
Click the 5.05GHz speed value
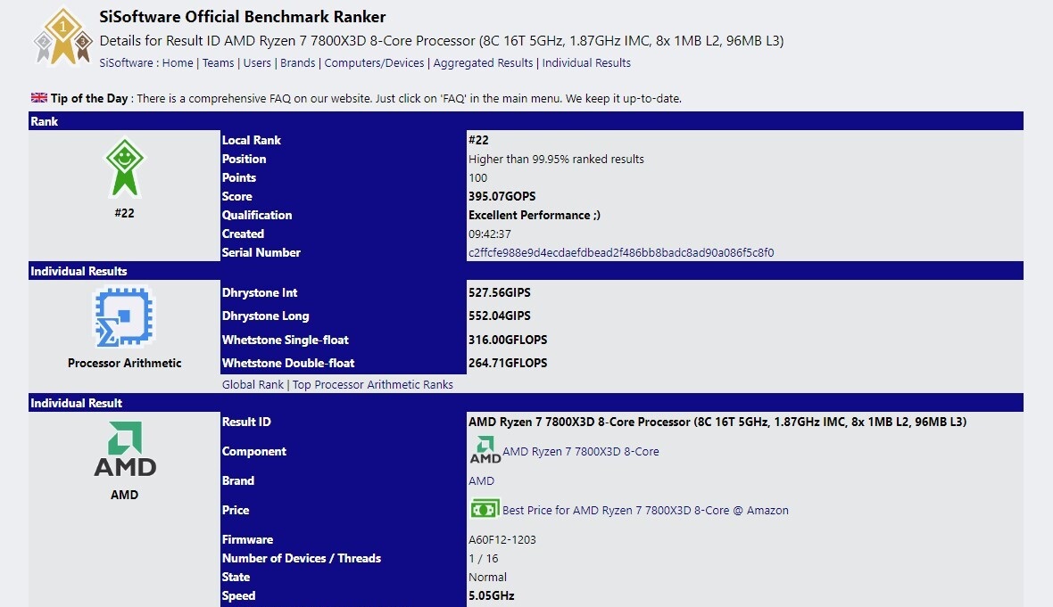491,595
